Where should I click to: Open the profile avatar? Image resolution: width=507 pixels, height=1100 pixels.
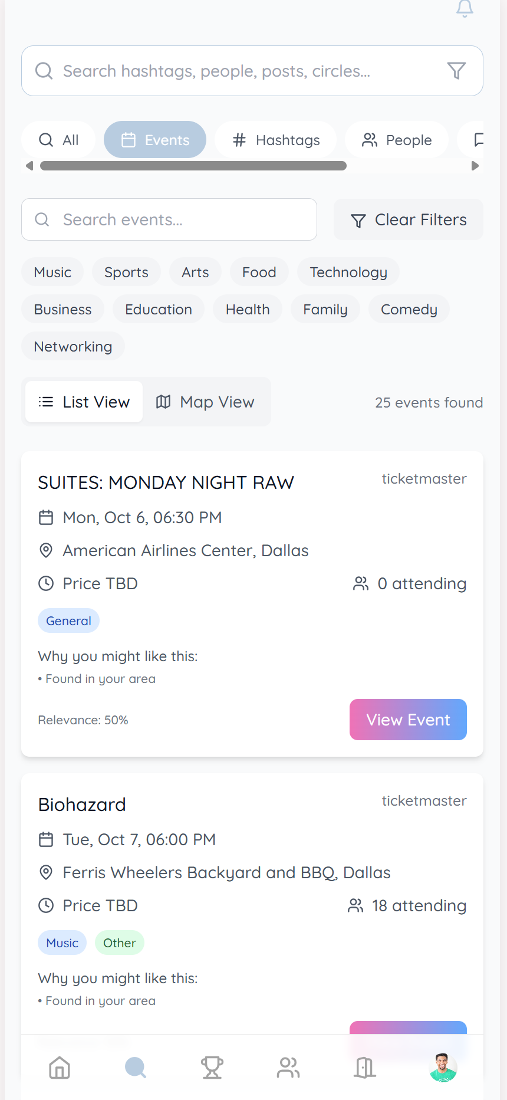[x=443, y=1068]
